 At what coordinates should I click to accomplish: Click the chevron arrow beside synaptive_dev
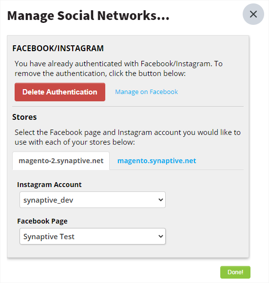click(x=160, y=200)
